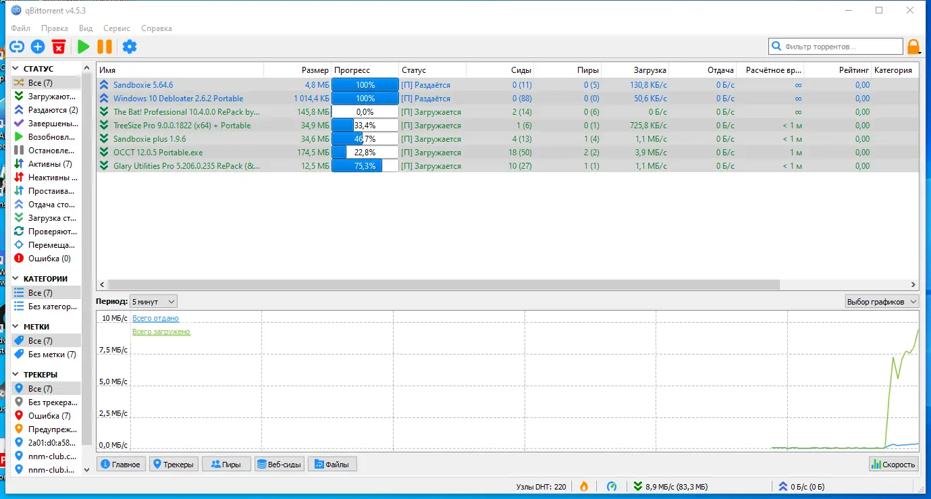
Task: Click the progress bar of OCCT 12.0.5 Portable
Action: (364, 152)
